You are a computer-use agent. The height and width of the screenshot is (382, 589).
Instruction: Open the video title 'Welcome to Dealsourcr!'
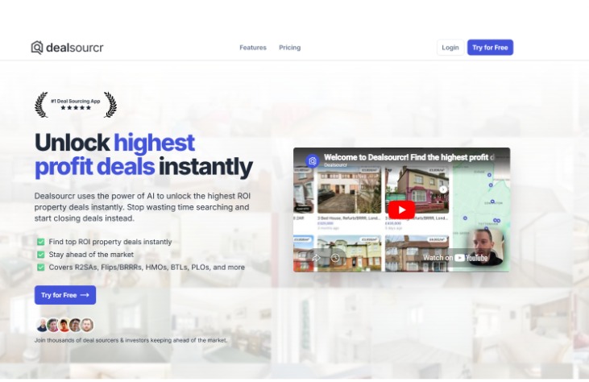click(x=409, y=157)
